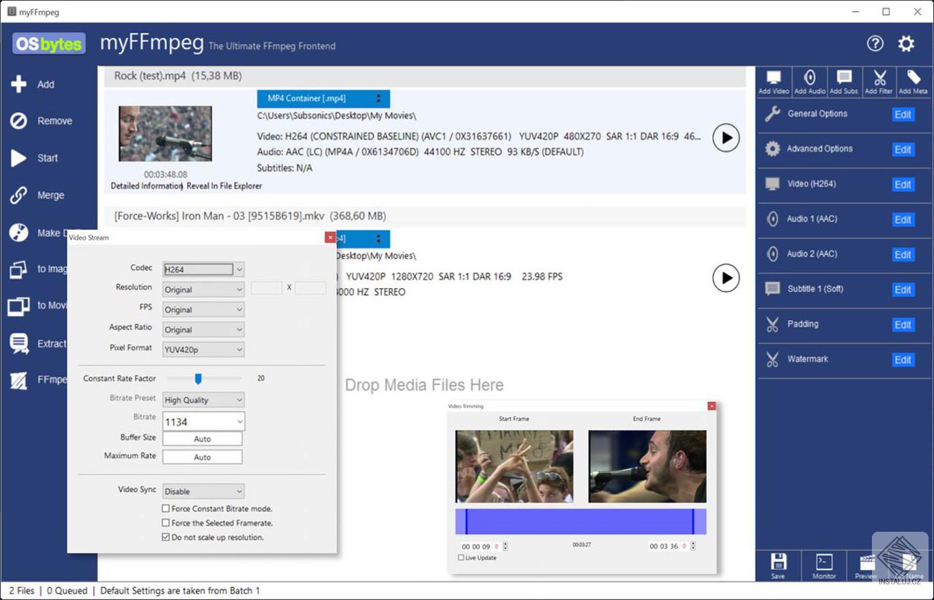Image resolution: width=934 pixels, height=600 pixels.
Task: Open Detailed Information for Rock (test).mp4
Action: pyautogui.click(x=145, y=186)
